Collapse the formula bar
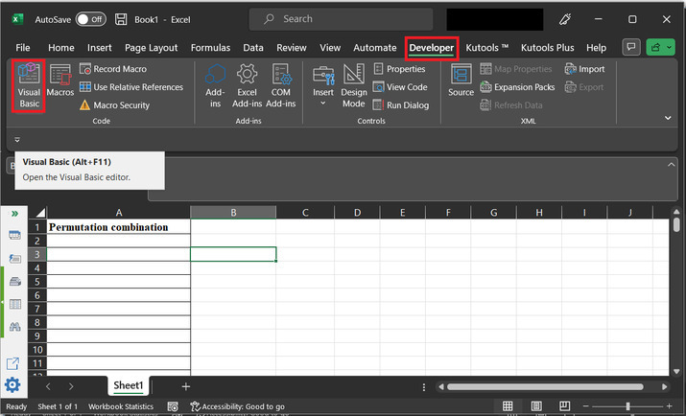Viewport: 686px width, 416px height. pos(671,164)
